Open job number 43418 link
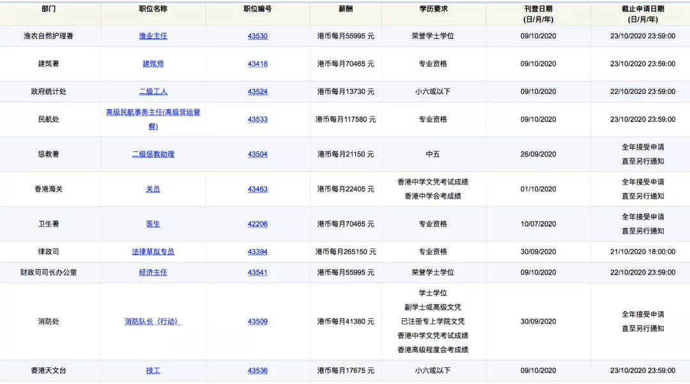This screenshot has width=690, height=384. click(x=257, y=64)
